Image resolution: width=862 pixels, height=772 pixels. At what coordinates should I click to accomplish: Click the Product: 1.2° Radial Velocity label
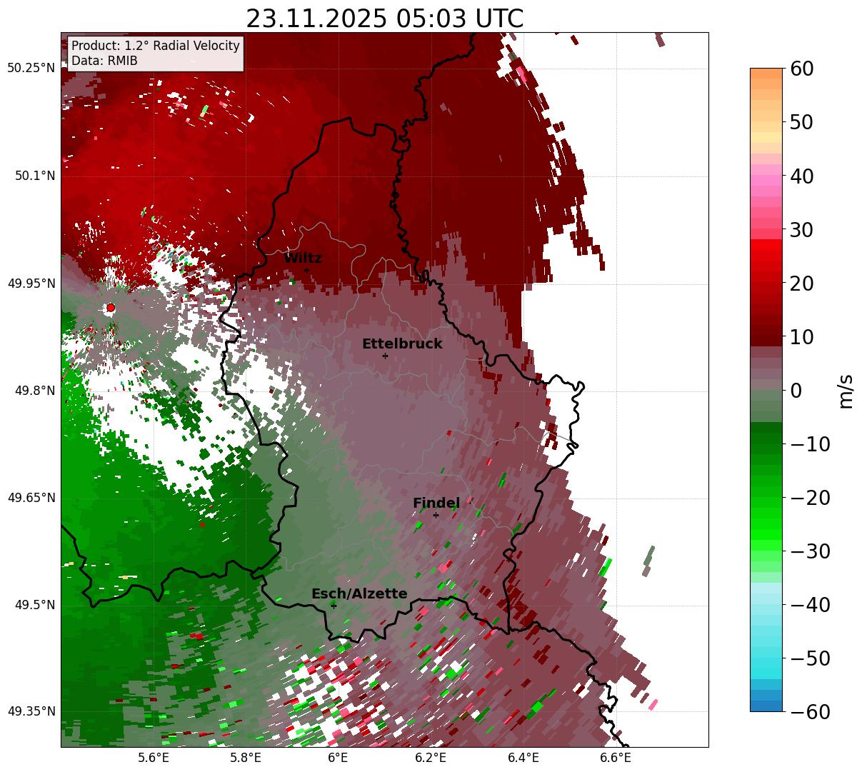click(x=156, y=46)
